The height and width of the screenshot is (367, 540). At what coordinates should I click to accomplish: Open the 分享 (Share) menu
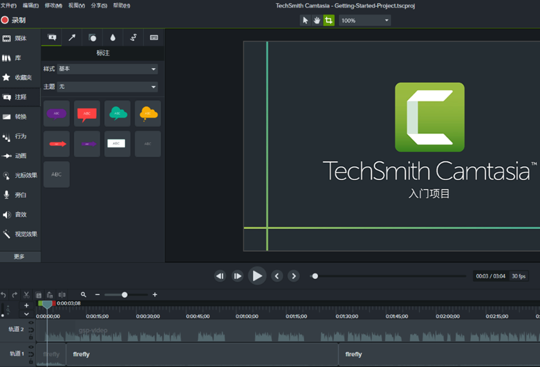point(99,6)
